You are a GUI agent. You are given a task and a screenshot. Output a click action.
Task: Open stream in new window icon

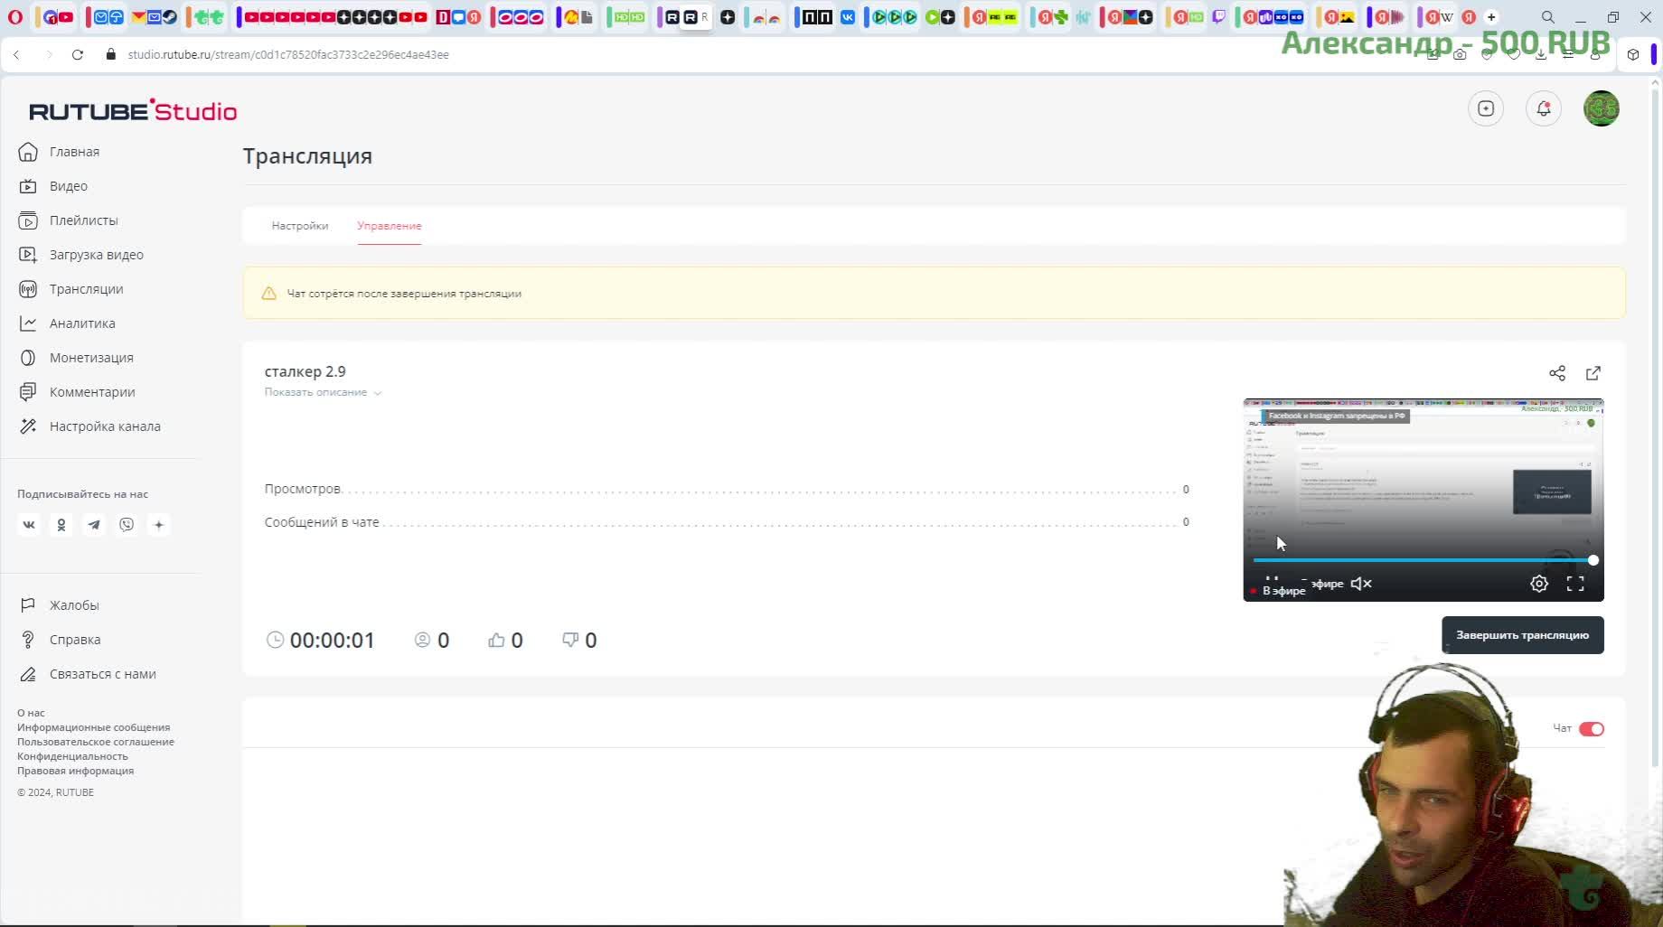[x=1593, y=373]
